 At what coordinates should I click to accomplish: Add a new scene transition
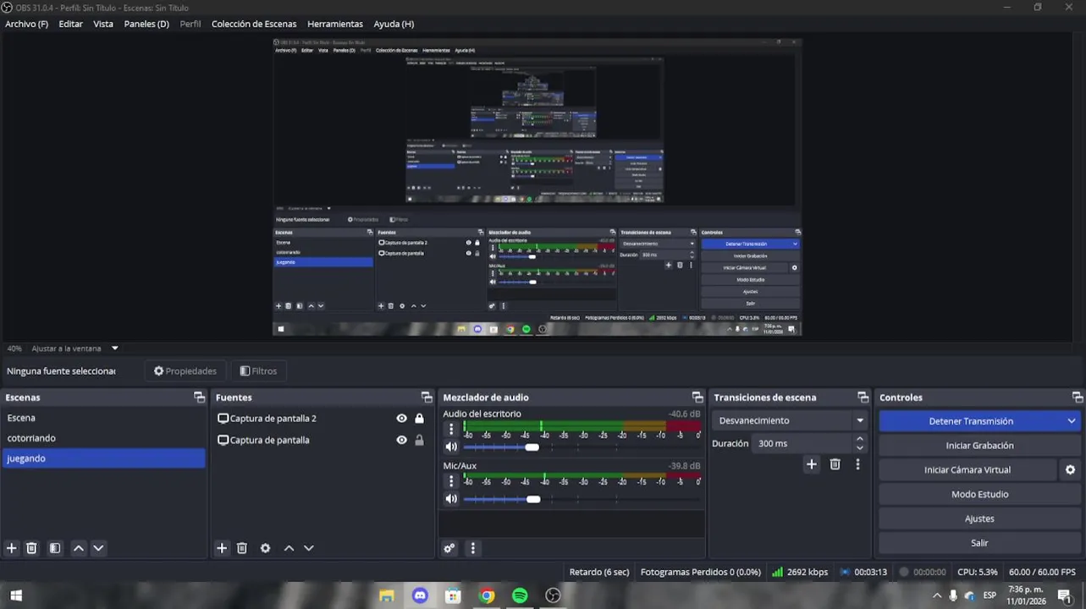coord(811,464)
